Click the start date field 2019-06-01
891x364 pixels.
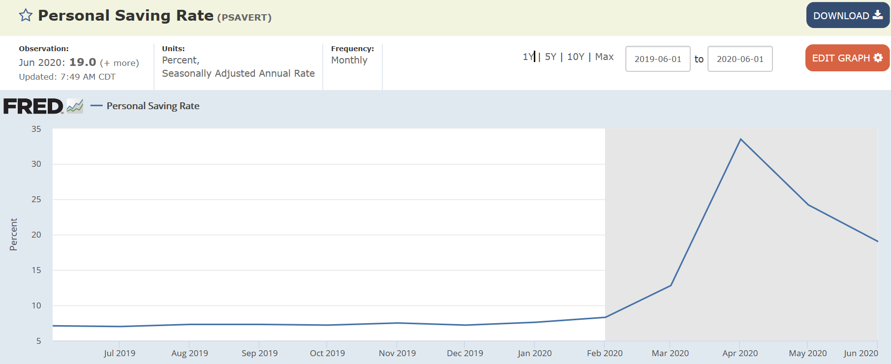point(658,59)
